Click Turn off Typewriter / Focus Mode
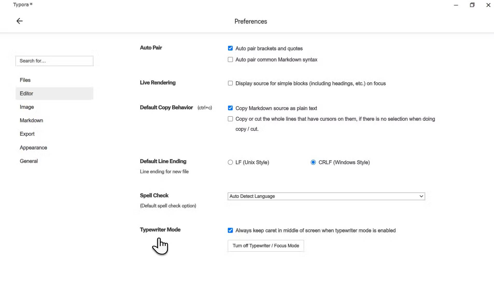This screenshot has height=292, width=494. tap(266, 245)
